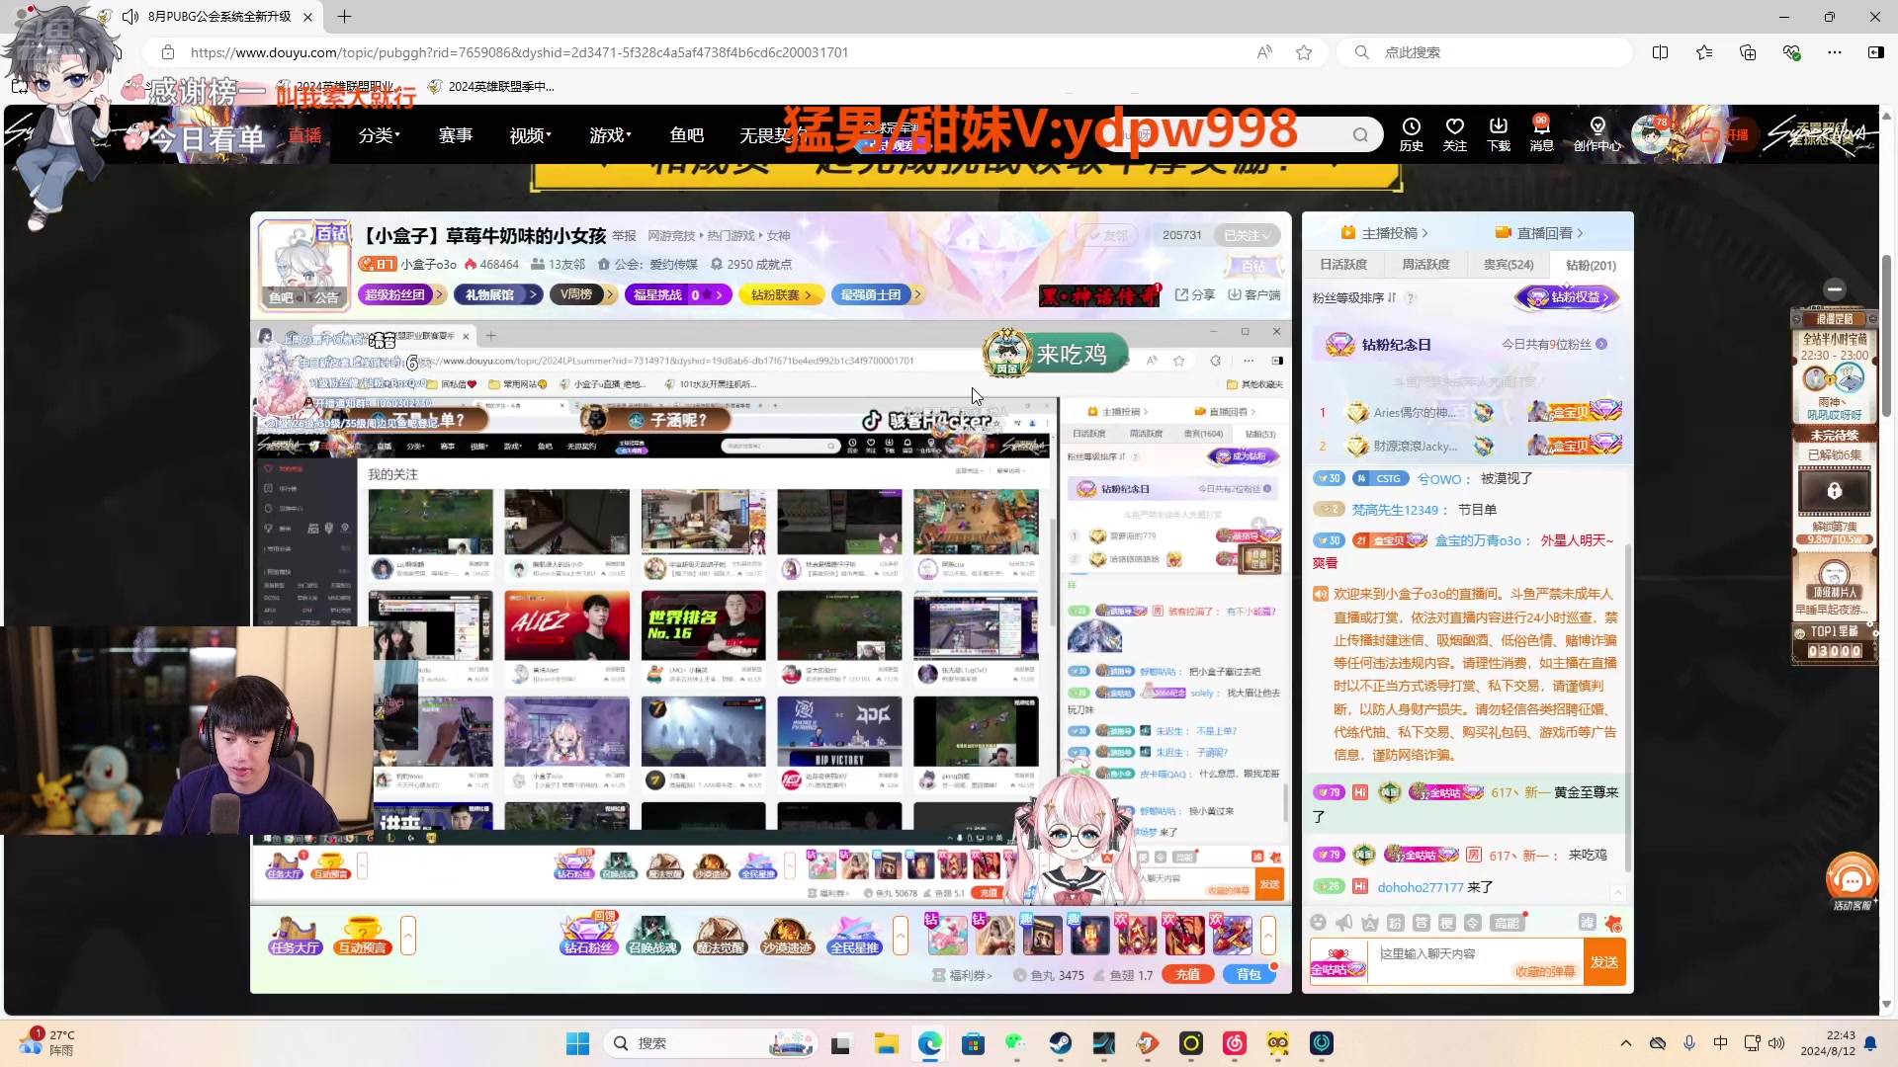1898x1067 pixels.
Task: Click the 客户端 client download icon
Action: 1253,294
